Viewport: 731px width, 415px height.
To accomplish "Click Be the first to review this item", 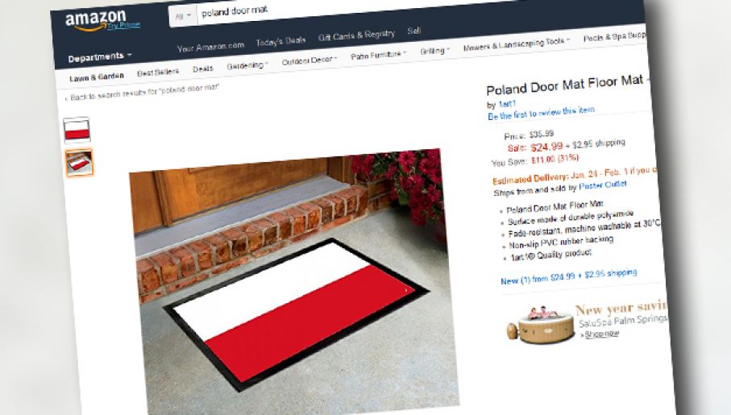I will (542, 113).
